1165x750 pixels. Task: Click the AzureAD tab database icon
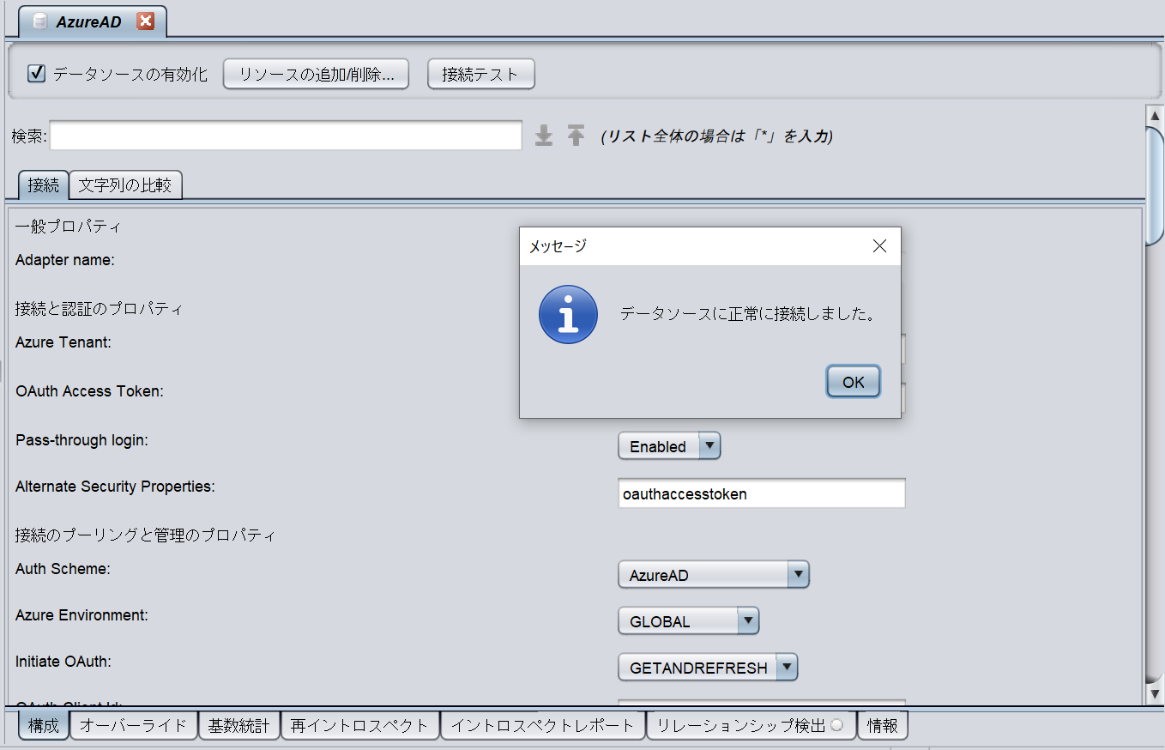click(39, 22)
